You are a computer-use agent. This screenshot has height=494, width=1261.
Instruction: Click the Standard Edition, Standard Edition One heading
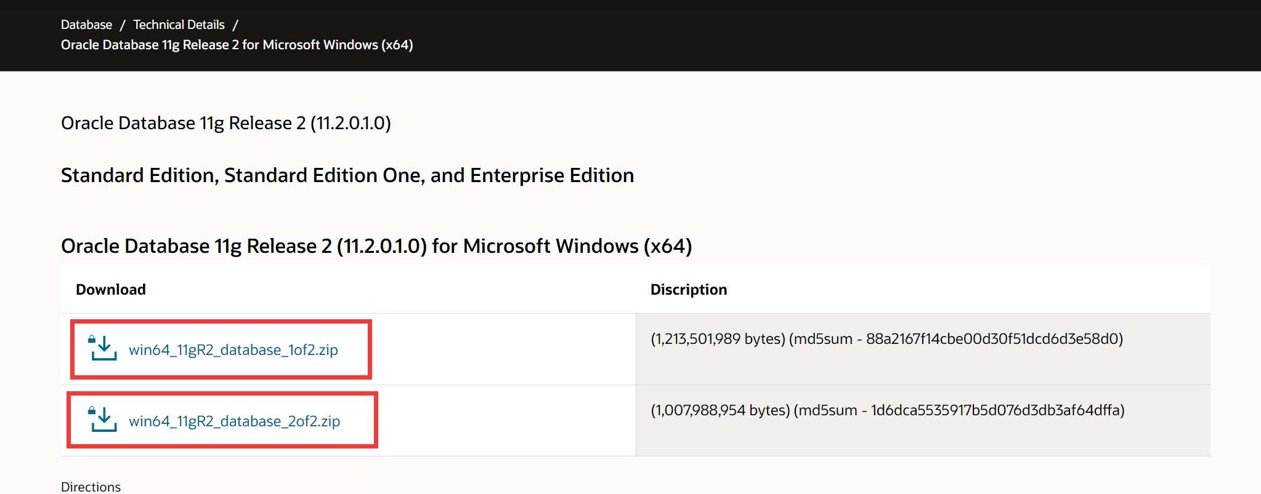click(347, 175)
